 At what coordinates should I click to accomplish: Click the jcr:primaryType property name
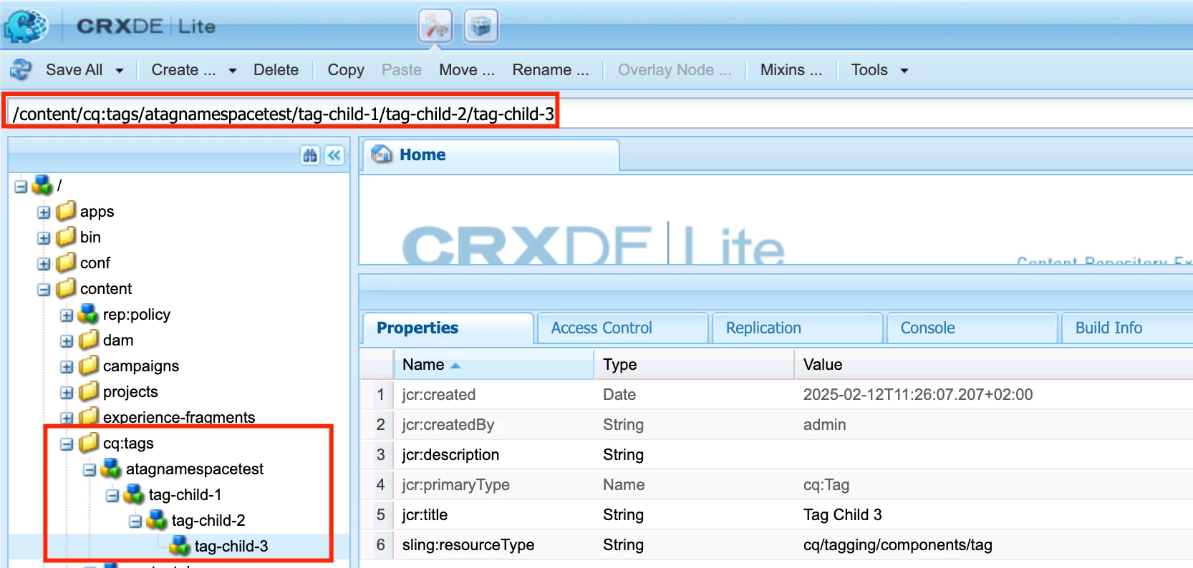(x=456, y=485)
